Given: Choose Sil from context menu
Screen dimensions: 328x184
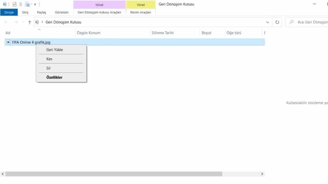Looking at the screenshot, I should tap(61, 68).
